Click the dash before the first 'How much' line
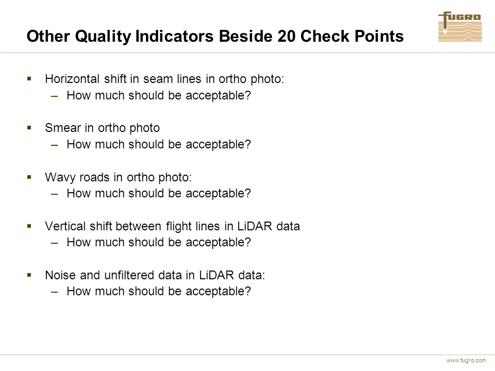The width and height of the screenshot is (495, 371). (54, 96)
